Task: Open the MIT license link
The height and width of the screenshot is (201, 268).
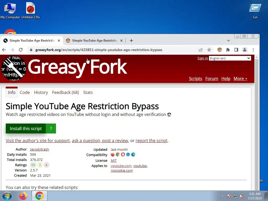Action: pos(114,161)
